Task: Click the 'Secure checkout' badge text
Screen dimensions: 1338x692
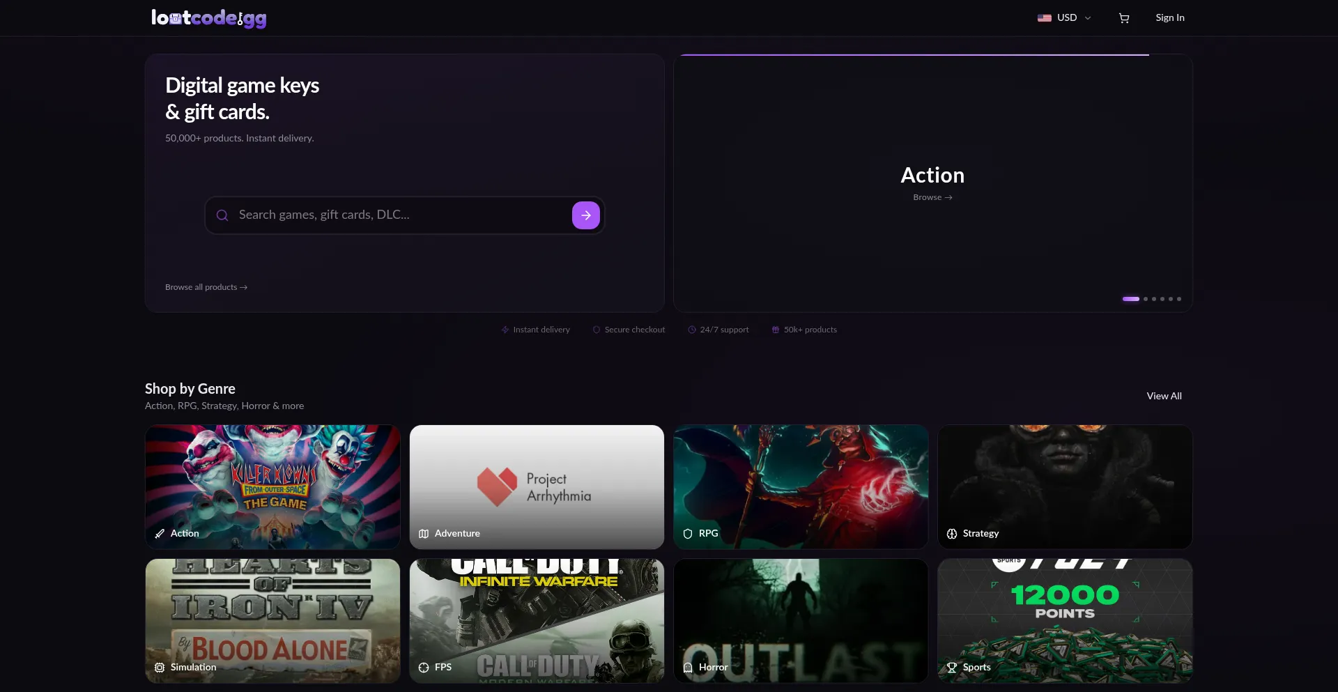Action: tap(635, 330)
